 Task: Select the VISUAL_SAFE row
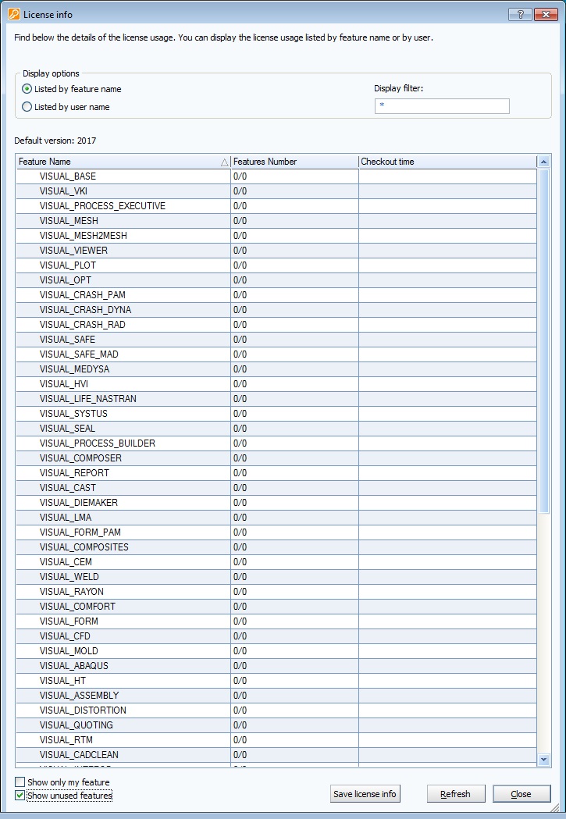[276, 340]
